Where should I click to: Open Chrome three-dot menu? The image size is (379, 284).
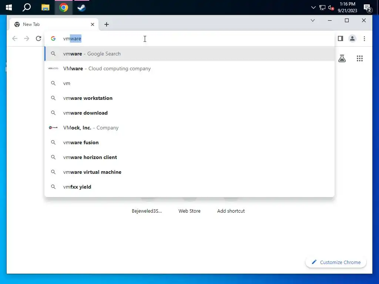[364, 38]
